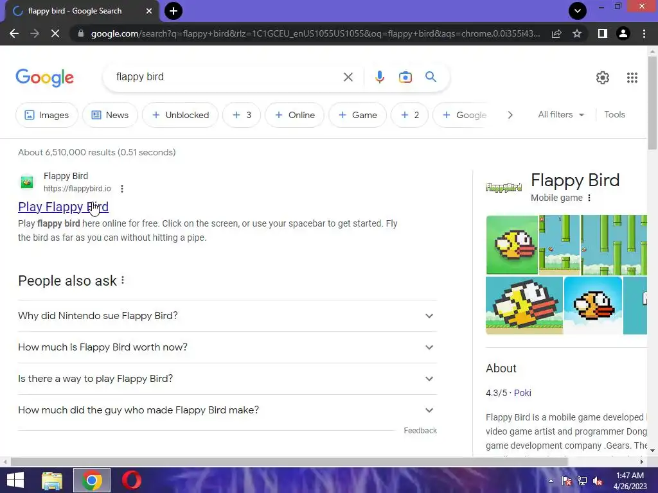
Task: Click the Feedback link below questions
Action: click(x=420, y=431)
